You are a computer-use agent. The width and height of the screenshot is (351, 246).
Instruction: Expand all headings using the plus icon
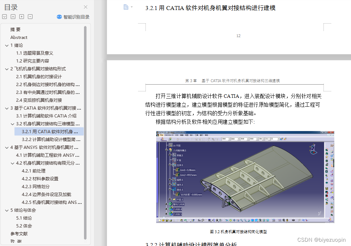[21, 16]
